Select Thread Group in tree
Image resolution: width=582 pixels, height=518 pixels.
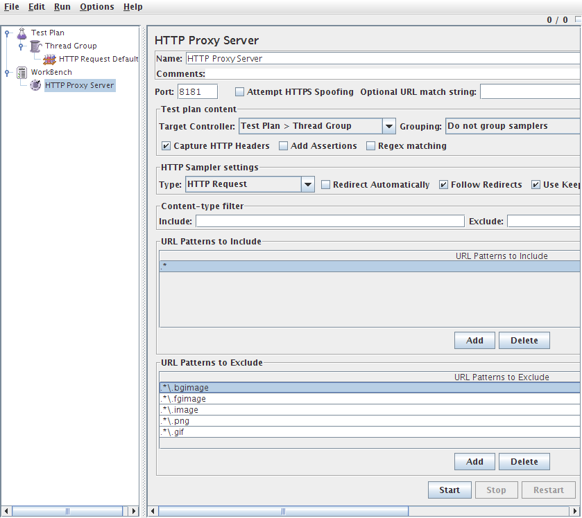coord(71,46)
